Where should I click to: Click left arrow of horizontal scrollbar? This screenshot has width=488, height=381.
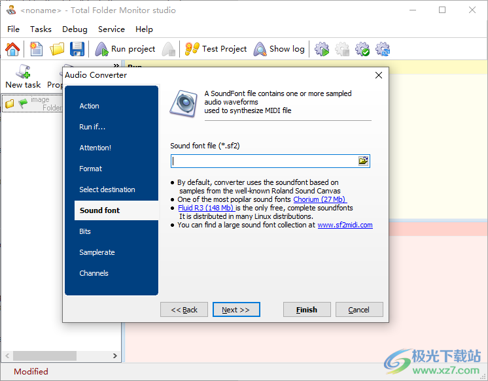(7, 356)
